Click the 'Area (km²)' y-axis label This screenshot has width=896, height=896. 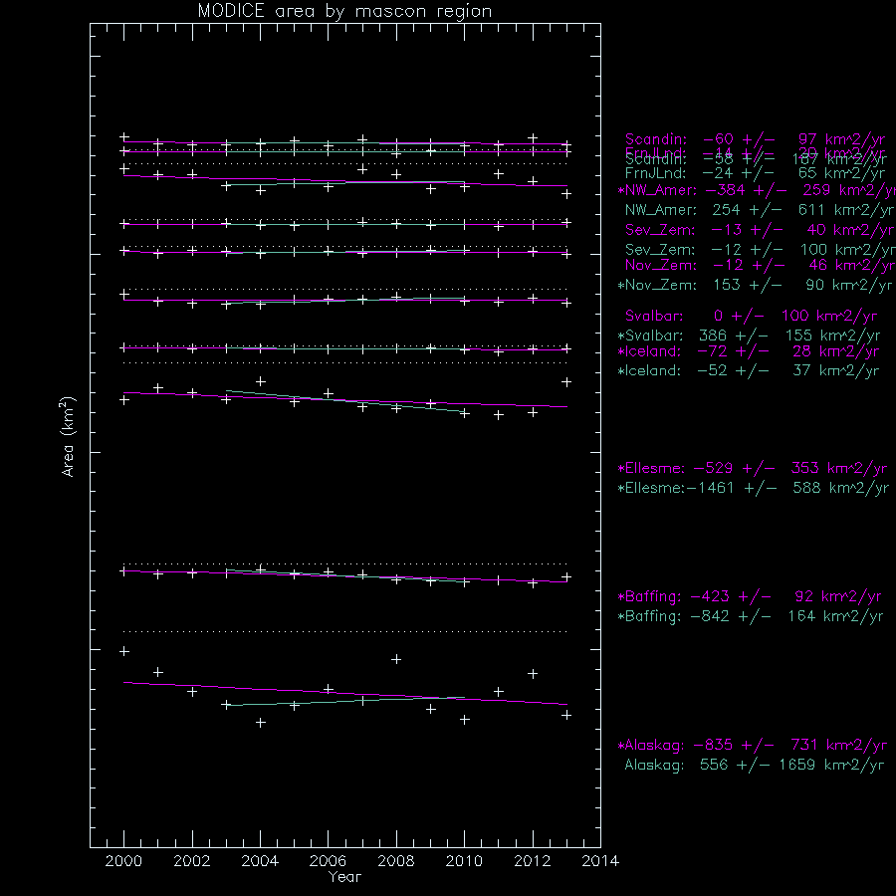(69, 437)
